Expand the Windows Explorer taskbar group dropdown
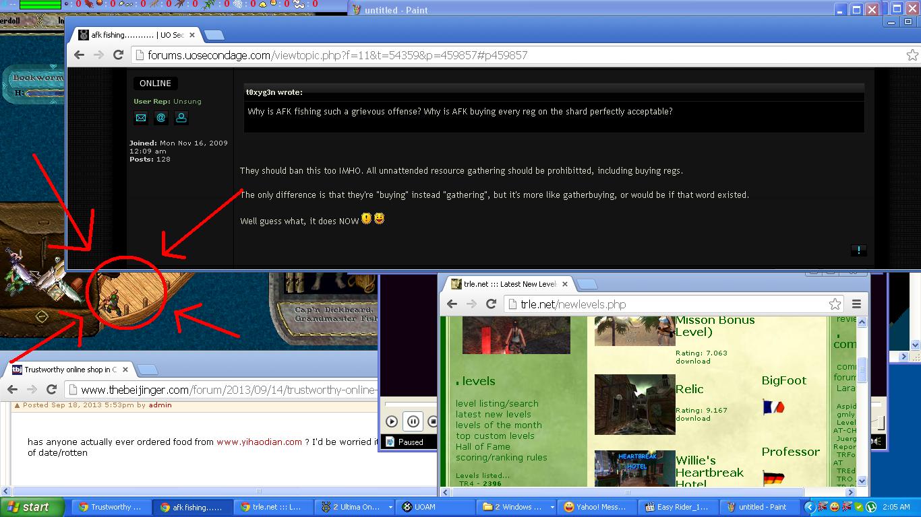 point(552,507)
